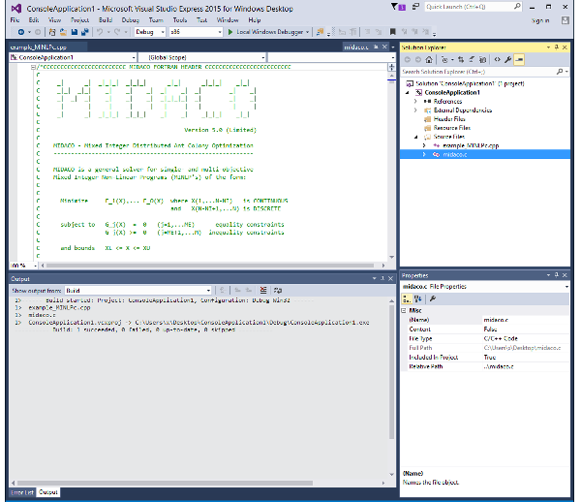Open the (Global Scope) dropdown
Viewport: 581px width, 502px height.
tap(202, 58)
